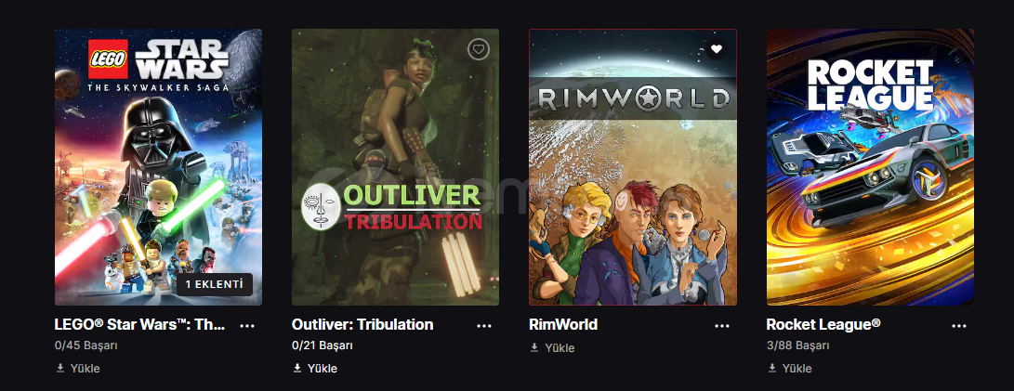Open the RimWorld title link
This screenshot has height=391, width=1014.
563,324
